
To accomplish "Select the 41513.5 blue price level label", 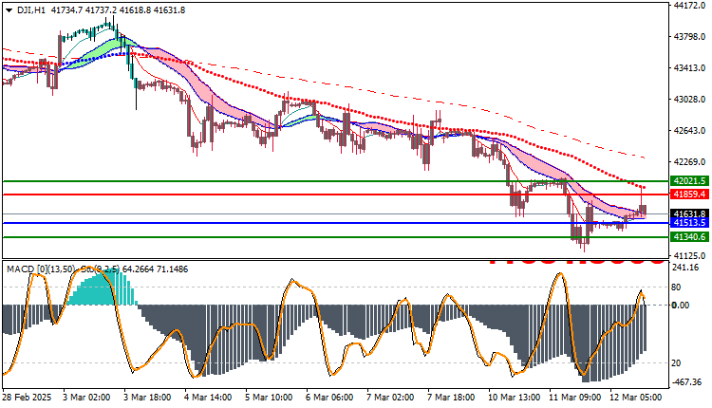I will tap(689, 223).
